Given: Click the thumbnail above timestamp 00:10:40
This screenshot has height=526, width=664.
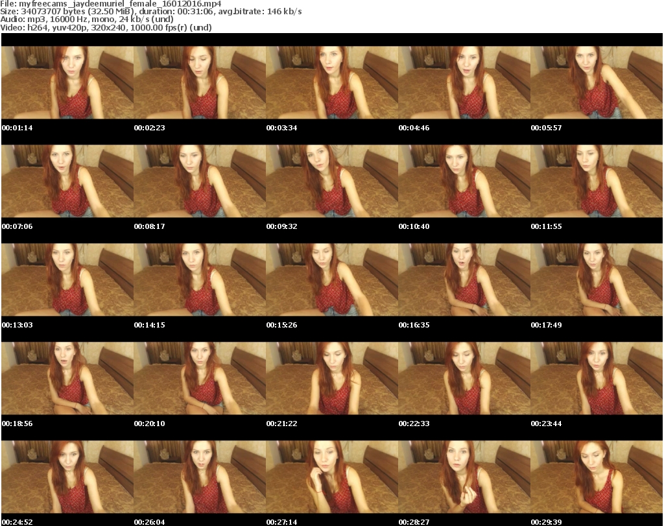Looking at the screenshot, I should (x=464, y=181).
